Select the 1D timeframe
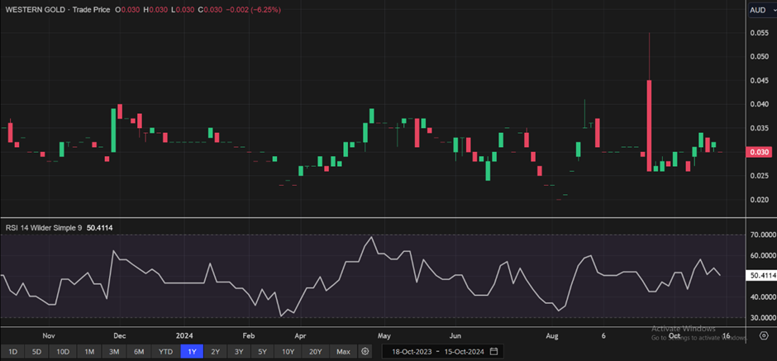This screenshot has height=361, width=777. click(12, 351)
